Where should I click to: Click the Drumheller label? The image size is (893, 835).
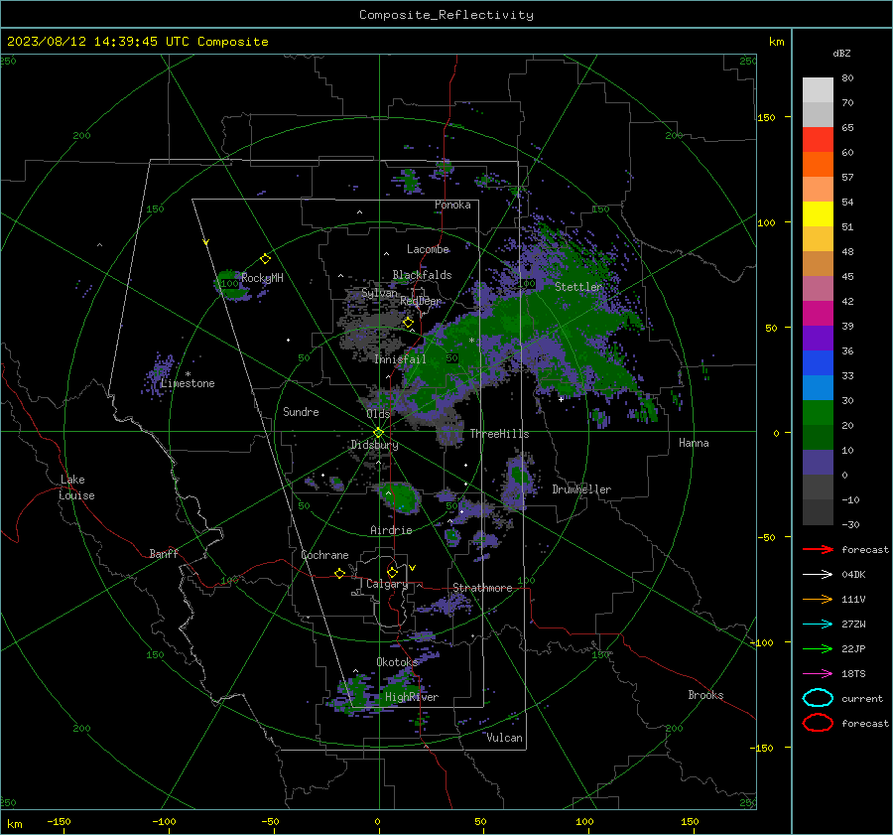click(581, 489)
